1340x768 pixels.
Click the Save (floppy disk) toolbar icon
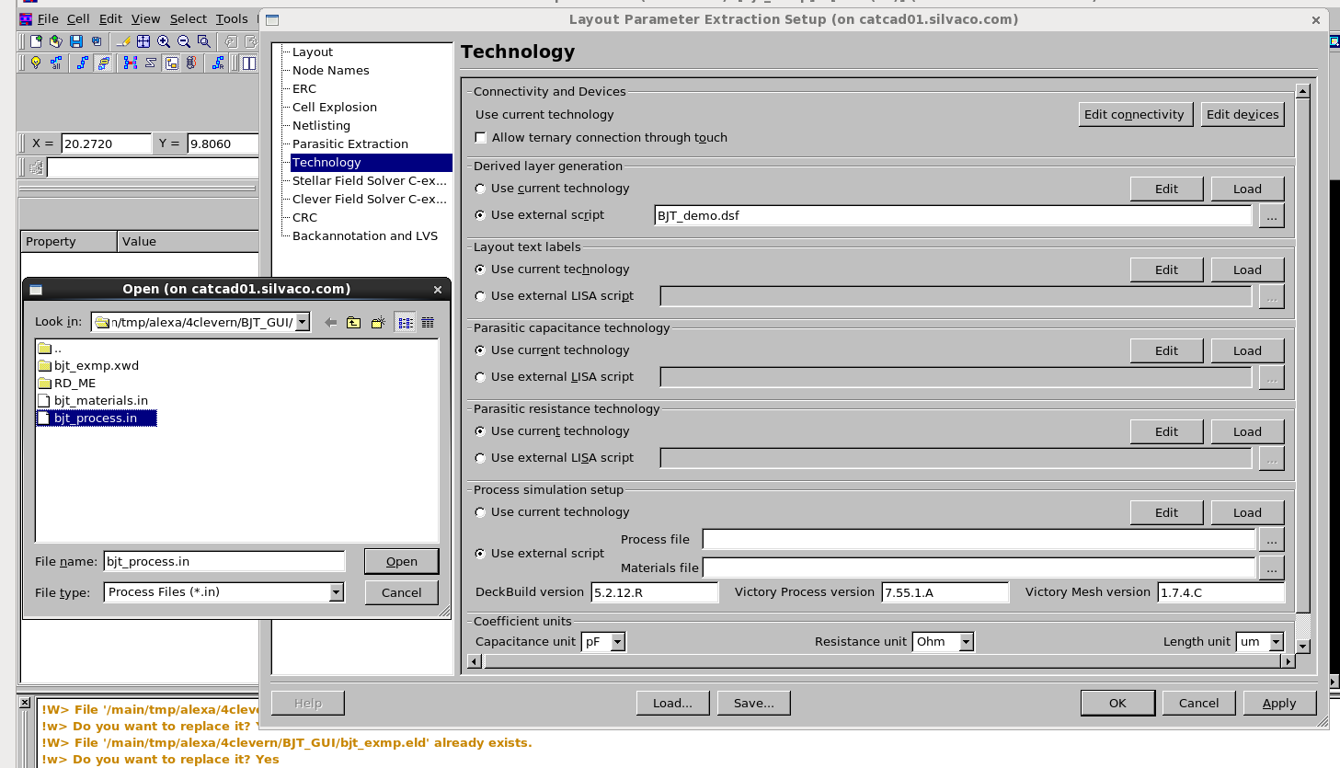[76, 41]
